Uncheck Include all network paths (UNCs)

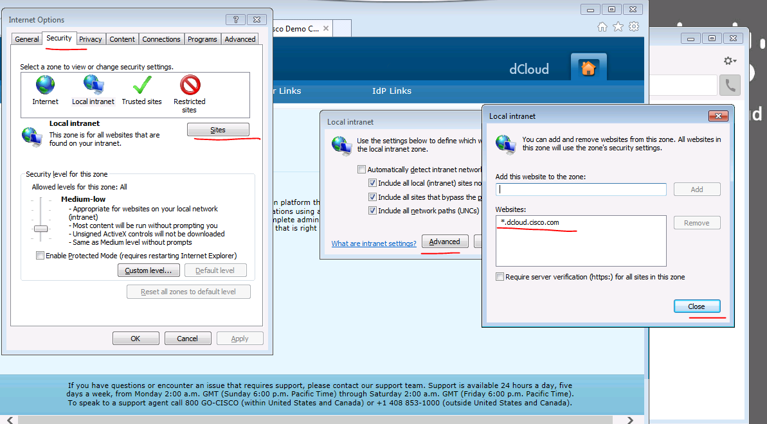point(372,211)
